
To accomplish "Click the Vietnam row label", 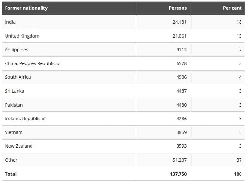I will pyautogui.click(x=14, y=132).
